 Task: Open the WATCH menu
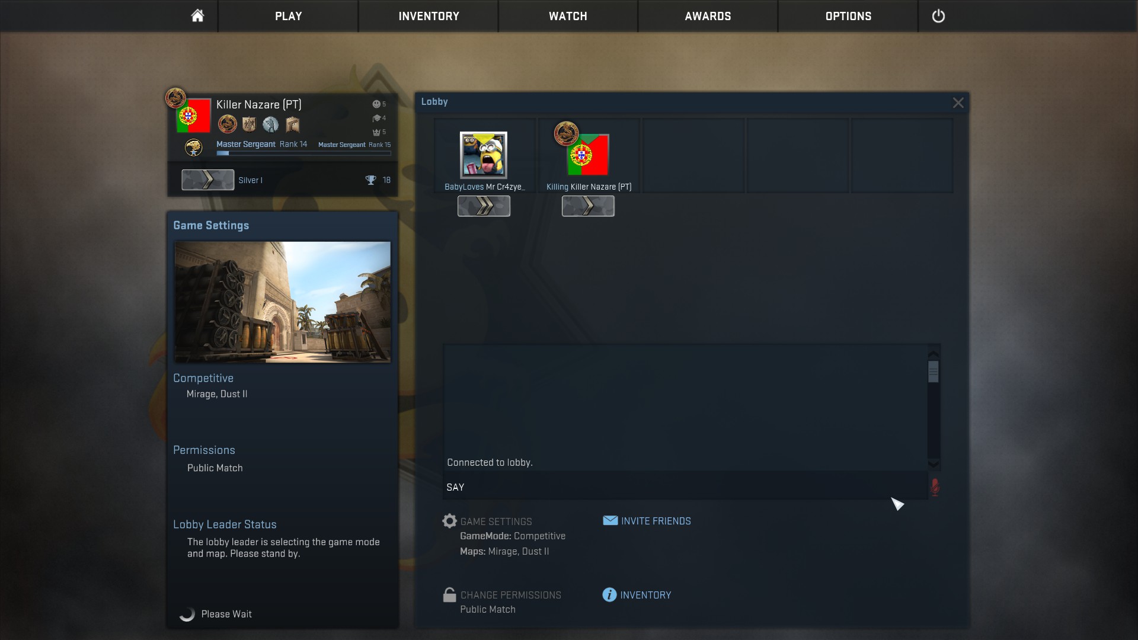pyautogui.click(x=568, y=16)
